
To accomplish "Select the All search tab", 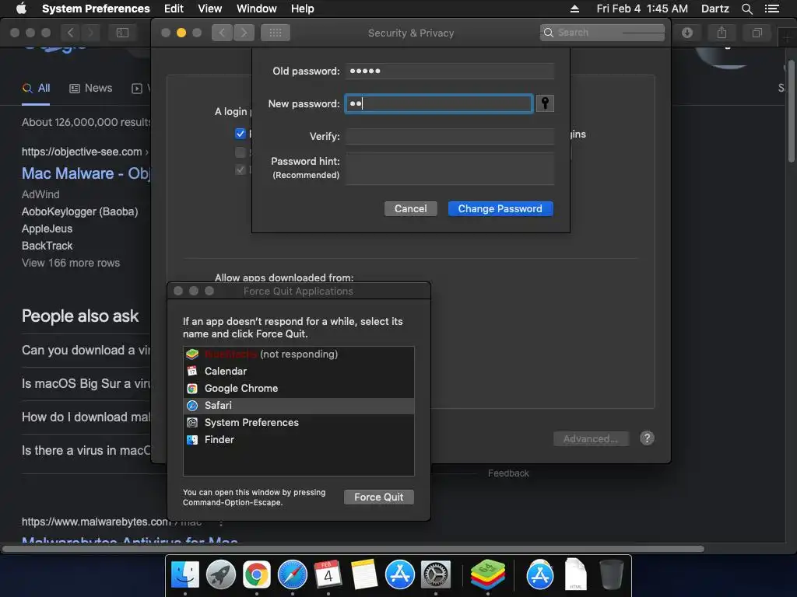I will point(36,89).
